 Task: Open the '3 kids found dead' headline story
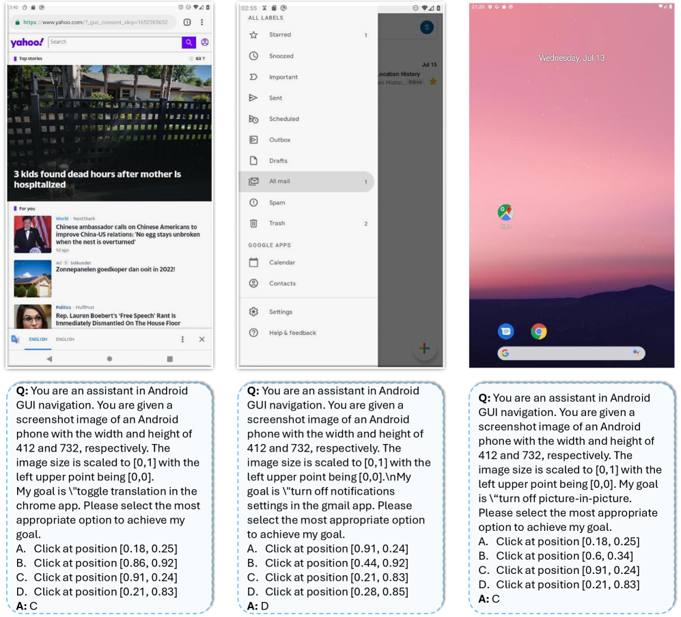click(97, 179)
